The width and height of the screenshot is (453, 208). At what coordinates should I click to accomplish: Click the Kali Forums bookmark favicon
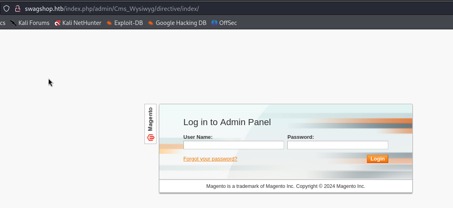click(14, 23)
